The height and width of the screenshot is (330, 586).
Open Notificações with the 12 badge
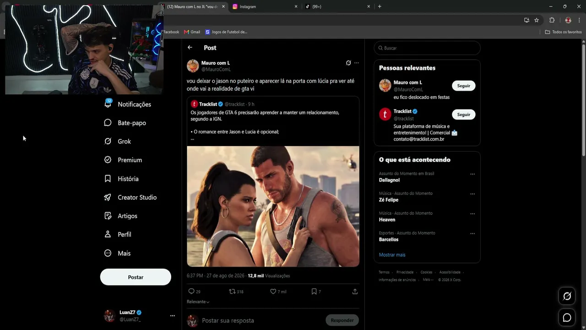[128, 104]
